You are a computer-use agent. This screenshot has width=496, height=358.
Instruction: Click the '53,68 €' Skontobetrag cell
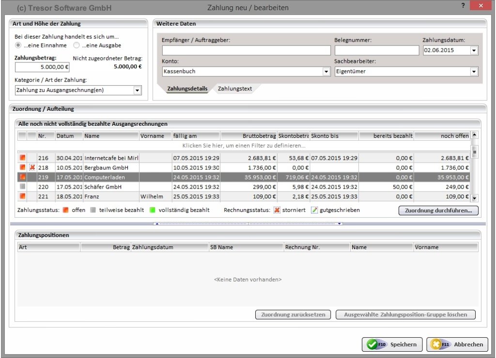coord(294,158)
